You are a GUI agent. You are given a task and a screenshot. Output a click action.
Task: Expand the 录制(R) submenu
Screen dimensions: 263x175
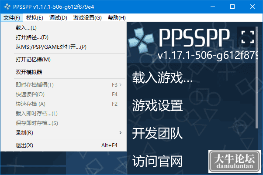click(64, 133)
